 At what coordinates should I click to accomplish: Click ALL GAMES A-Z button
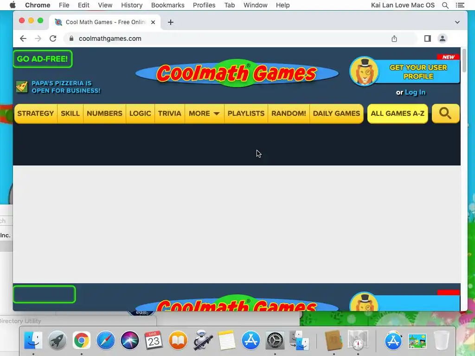pyautogui.click(x=398, y=114)
